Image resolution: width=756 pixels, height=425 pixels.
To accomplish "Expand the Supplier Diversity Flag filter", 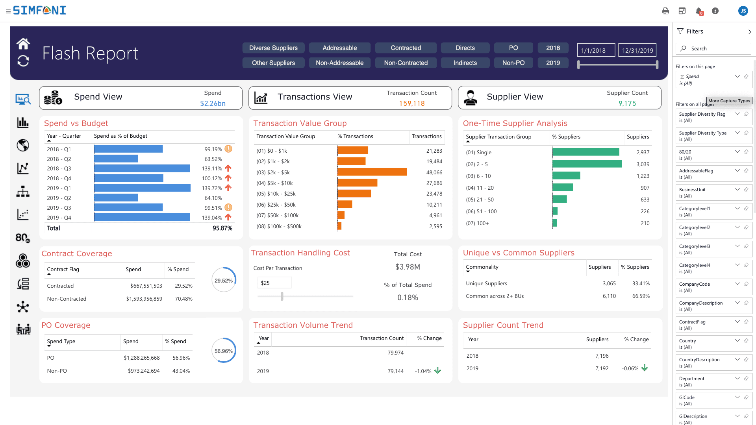I will pyautogui.click(x=737, y=114).
